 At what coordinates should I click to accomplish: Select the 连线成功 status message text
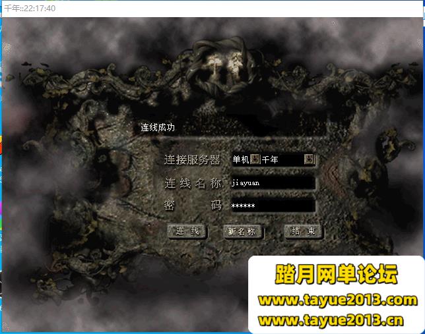[x=158, y=127]
